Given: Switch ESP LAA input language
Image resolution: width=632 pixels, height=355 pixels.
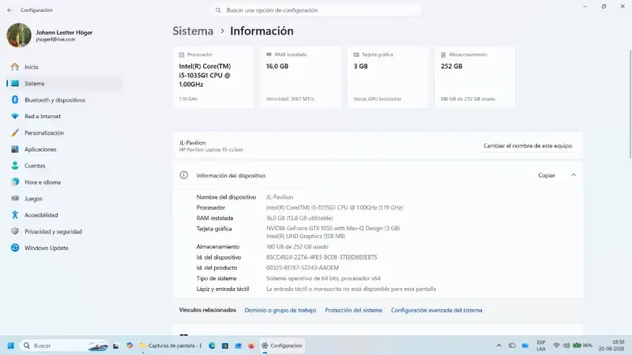Looking at the screenshot, I should click(x=541, y=346).
